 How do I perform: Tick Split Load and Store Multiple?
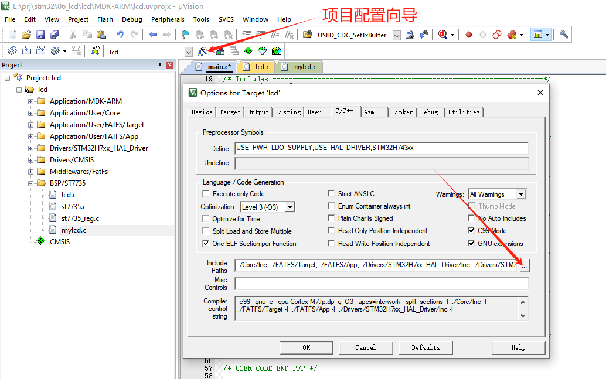click(x=206, y=231)
